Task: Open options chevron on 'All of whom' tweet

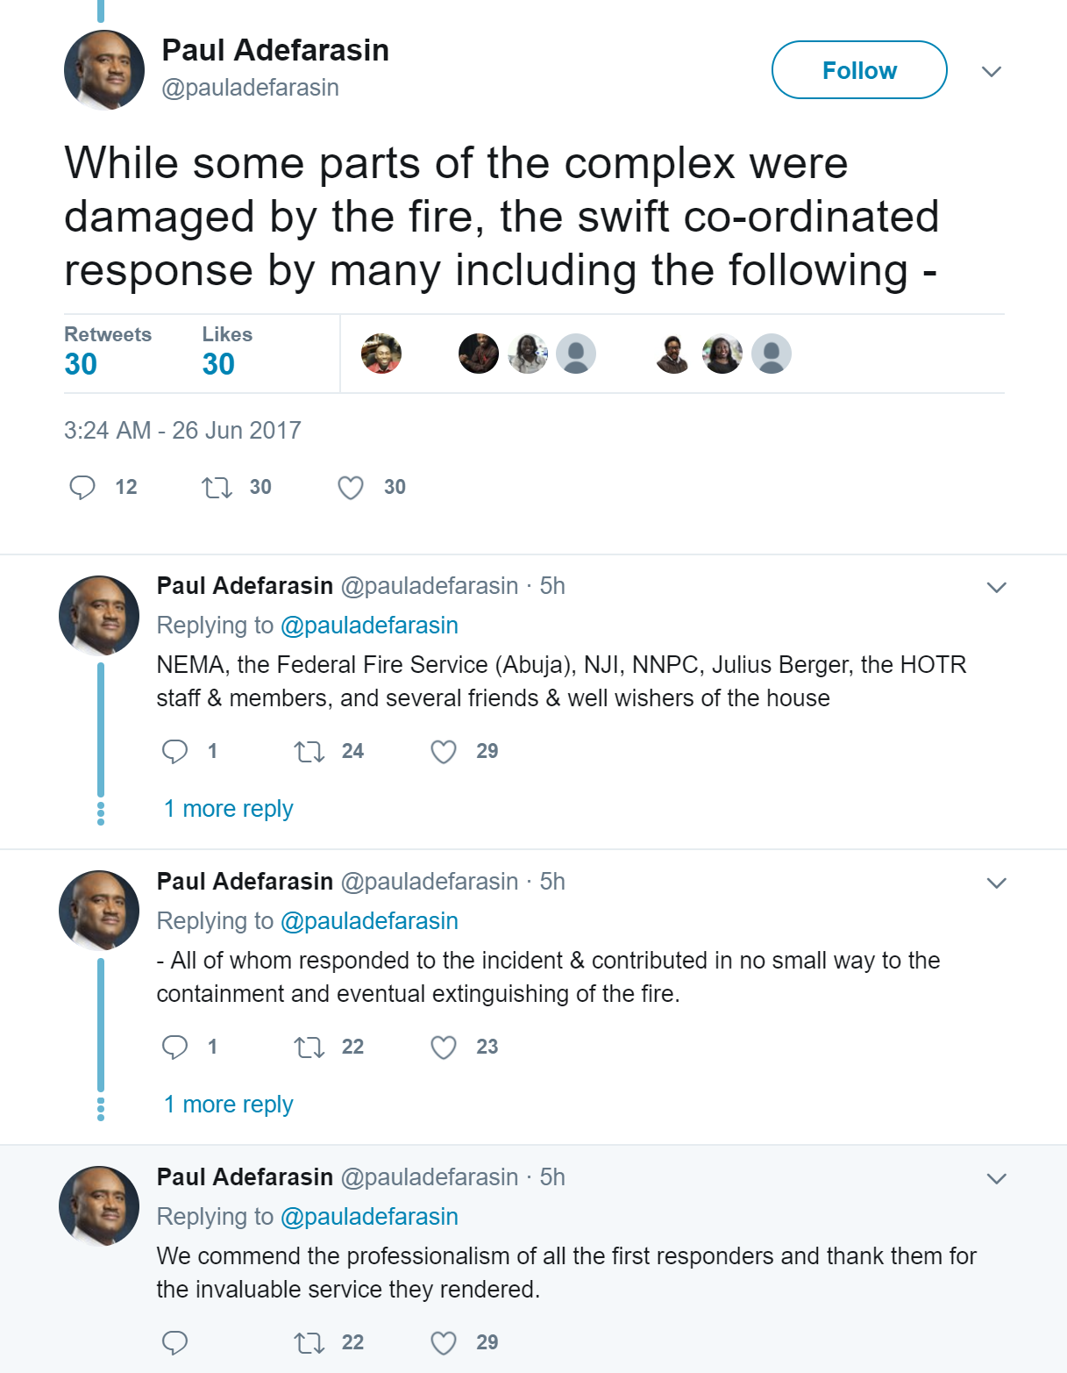Action: [x=996, y=883]
